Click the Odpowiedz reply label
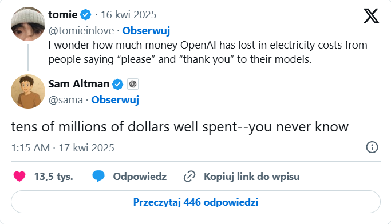 [x=140, y=177]
